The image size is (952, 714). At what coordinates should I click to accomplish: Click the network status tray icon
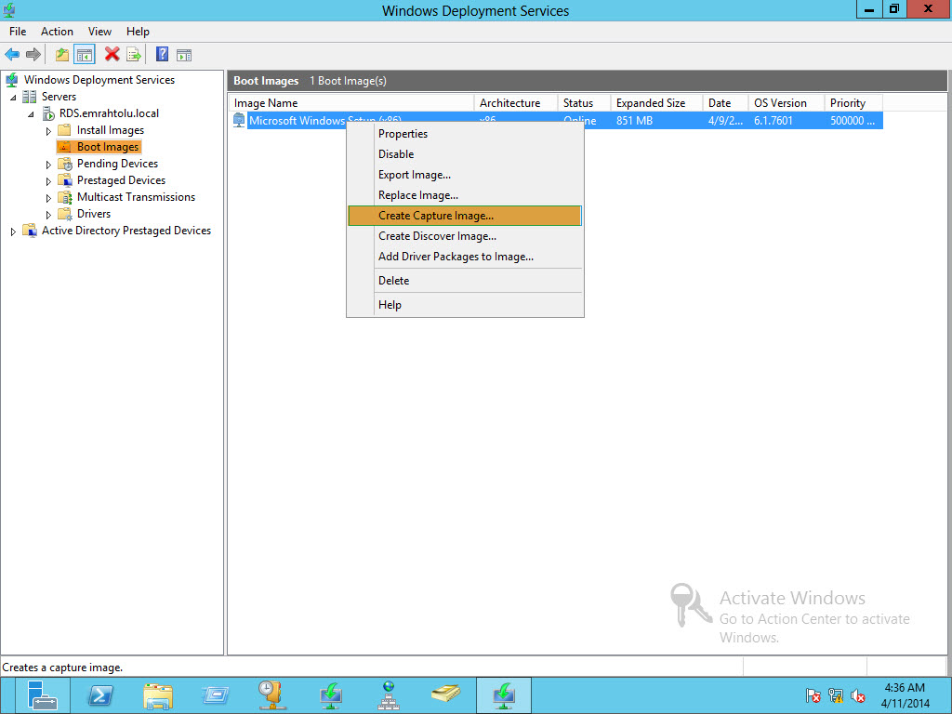(836, 695)
